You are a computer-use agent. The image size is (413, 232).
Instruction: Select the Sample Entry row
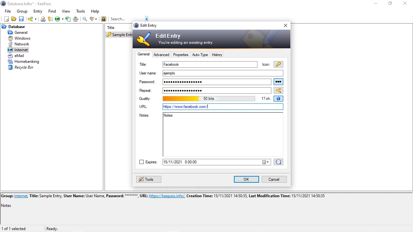click(x=119, y=35)
